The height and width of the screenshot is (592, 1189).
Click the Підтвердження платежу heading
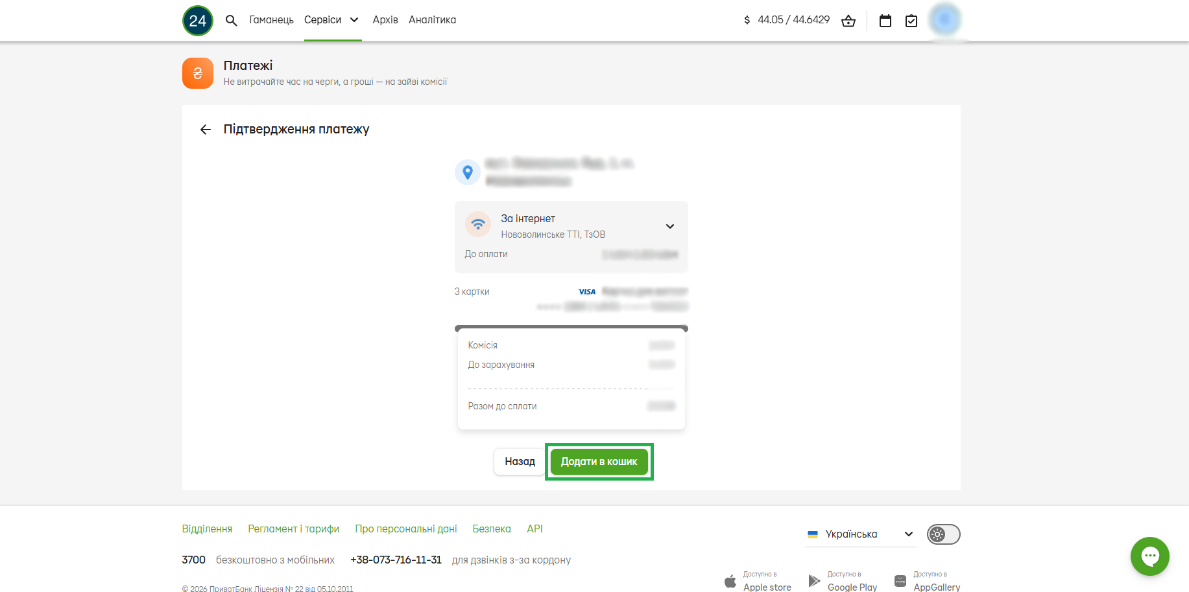tap(296, 130)
